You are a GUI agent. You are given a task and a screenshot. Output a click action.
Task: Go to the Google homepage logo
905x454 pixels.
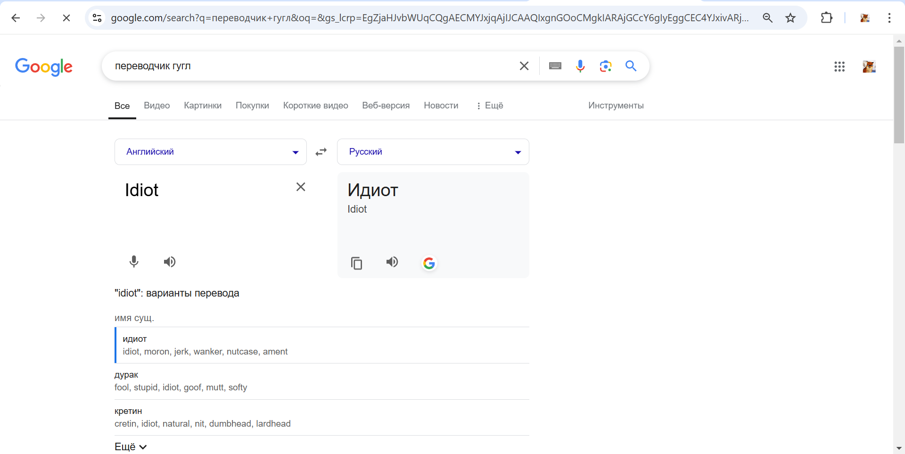(x=44, y=66)
